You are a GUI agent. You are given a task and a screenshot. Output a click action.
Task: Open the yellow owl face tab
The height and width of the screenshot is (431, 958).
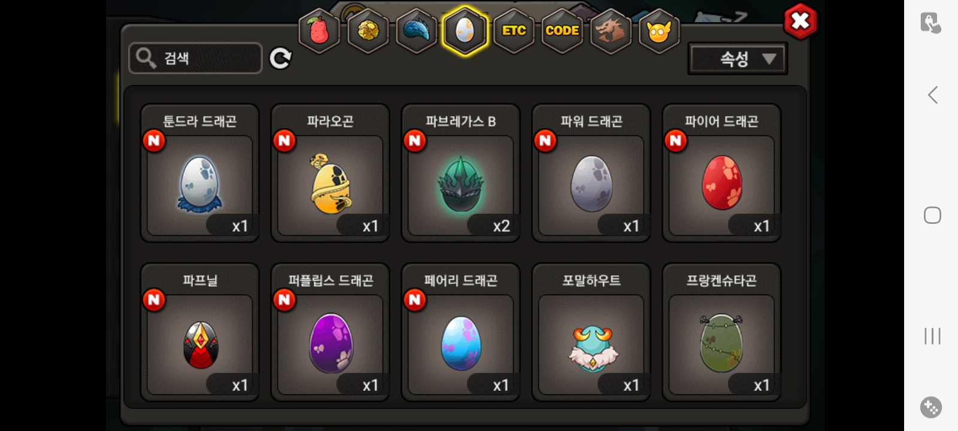pyautogui.click(x=659, y=31)
